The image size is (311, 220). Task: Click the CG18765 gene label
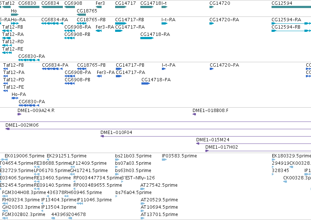(x=87, y=11)
